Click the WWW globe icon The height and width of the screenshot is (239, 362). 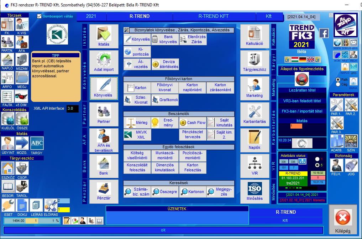337,42
